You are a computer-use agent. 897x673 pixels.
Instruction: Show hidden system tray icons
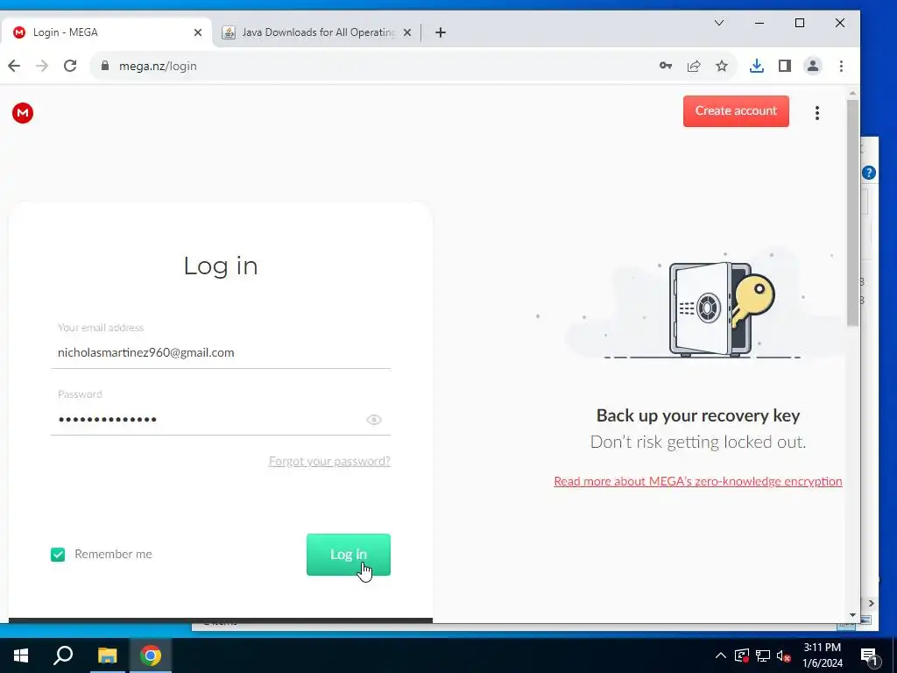(x=721, y=655)
